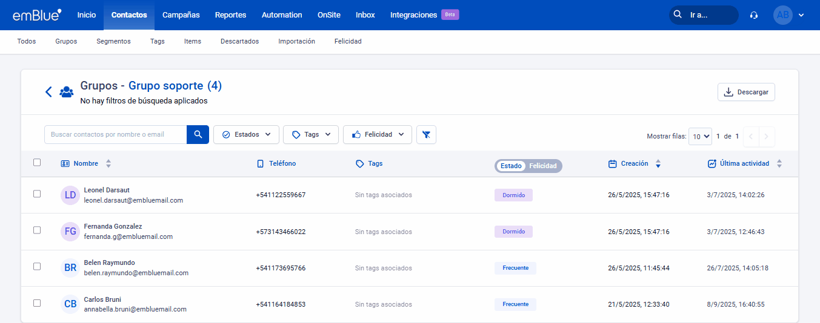This screenshot has width=820, height=323.
Task: Open the Felicidad filter dropdown
Action: point(378,134)
